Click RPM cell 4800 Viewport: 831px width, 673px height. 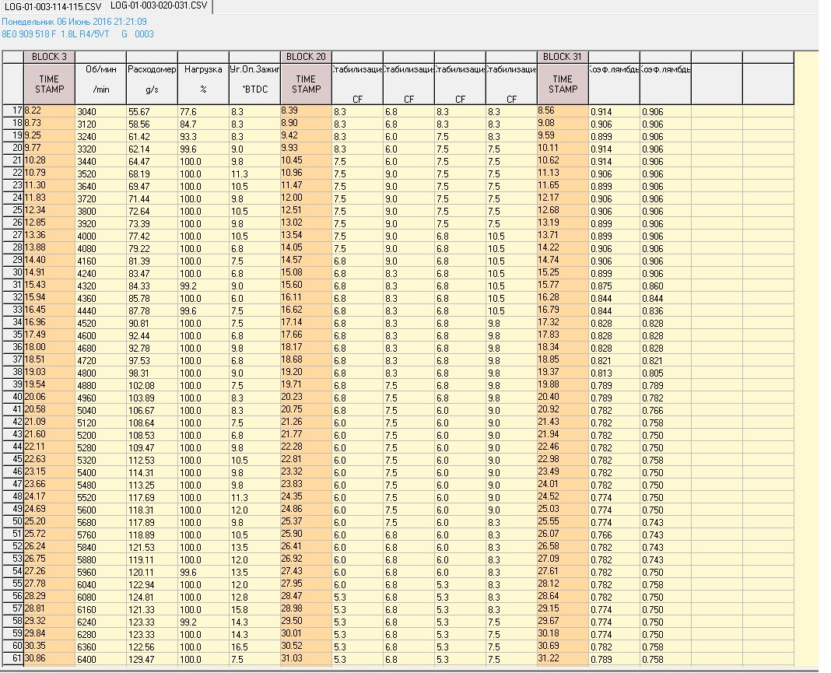[100, 373]
